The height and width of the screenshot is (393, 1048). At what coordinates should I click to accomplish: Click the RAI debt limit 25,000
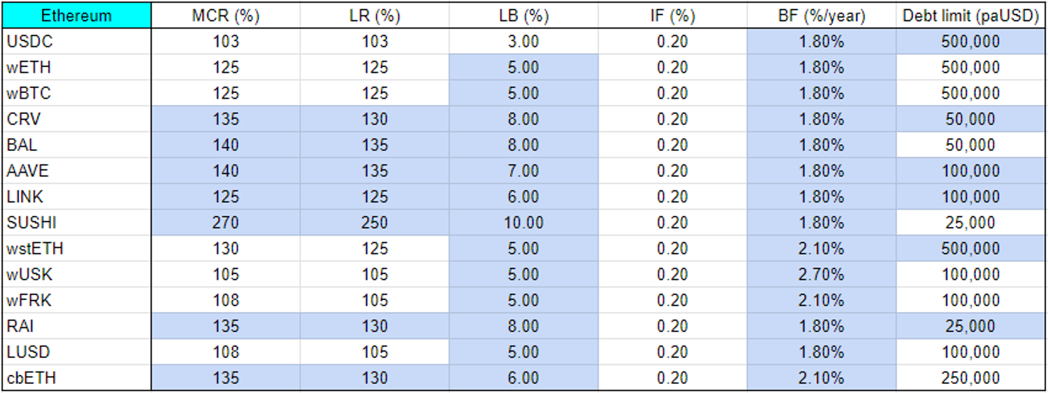(971, 327)
